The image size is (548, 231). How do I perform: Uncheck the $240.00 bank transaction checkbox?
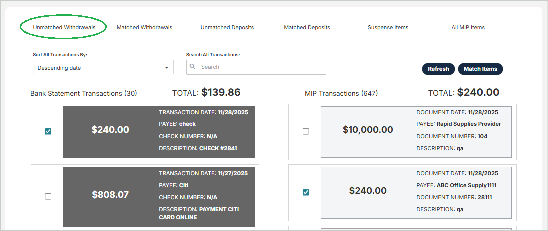pyautogui.click(x=48, y=131)
